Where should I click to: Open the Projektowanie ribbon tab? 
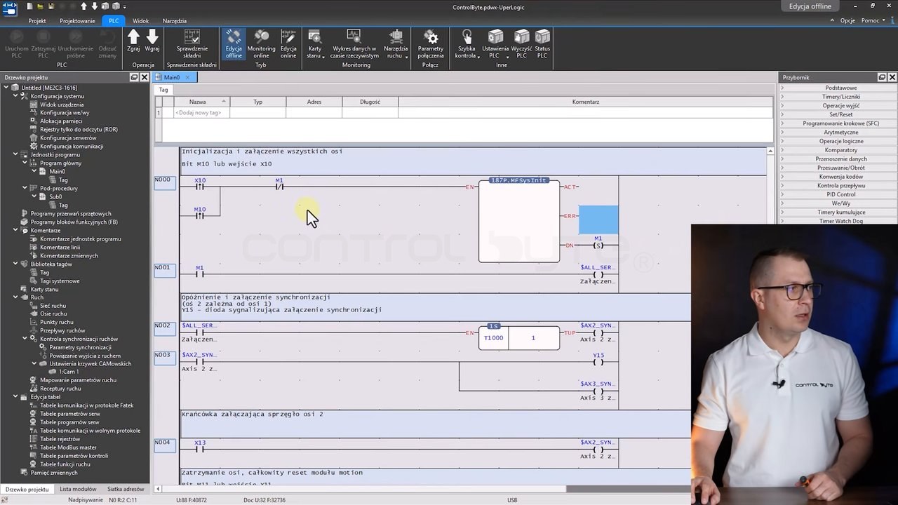click(77, 21)
